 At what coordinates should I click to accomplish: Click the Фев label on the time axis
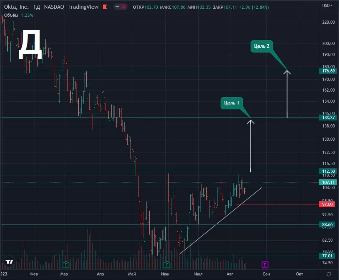point(34,274)
